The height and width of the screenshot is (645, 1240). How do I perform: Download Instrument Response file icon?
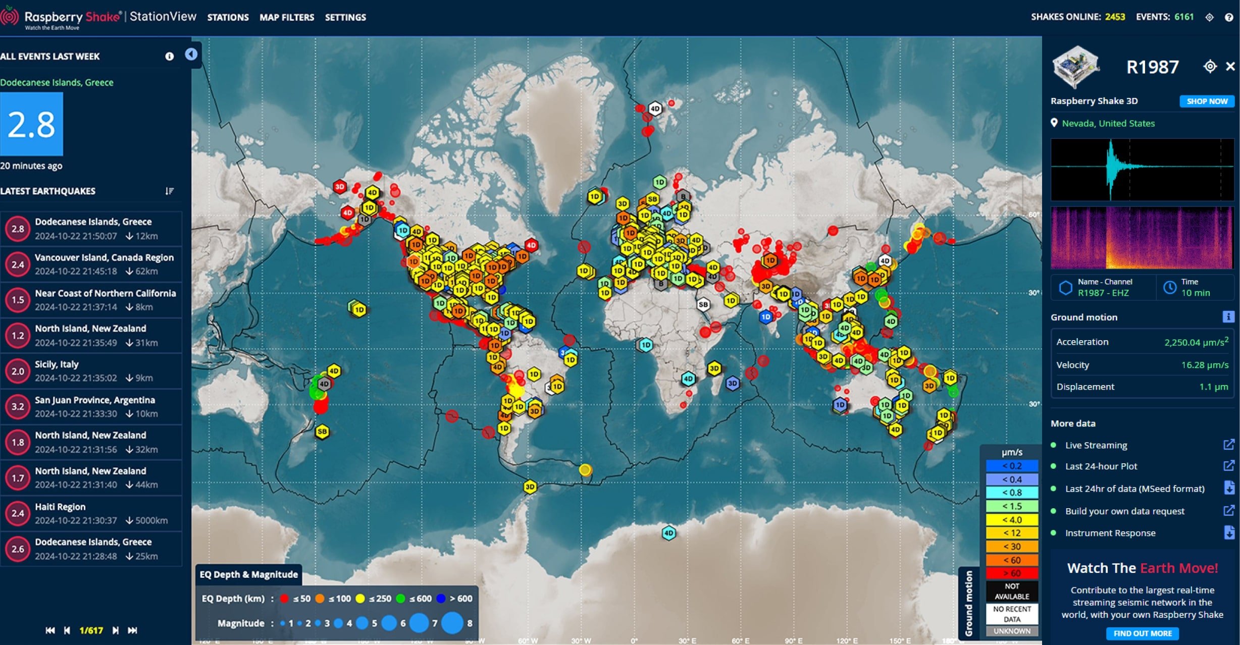[x=1229, y=533]
